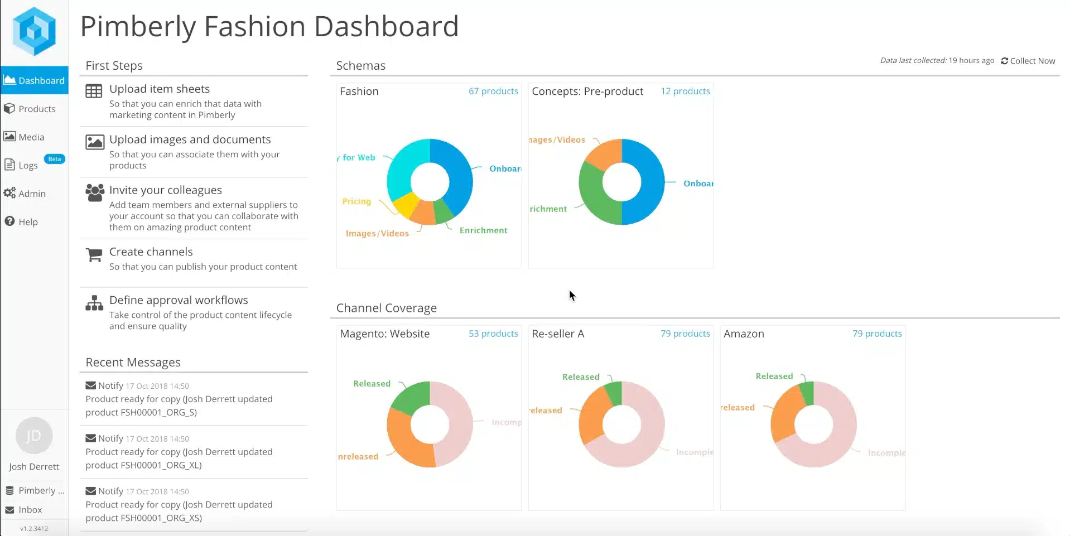This screenshot has height=536, width=1070.
Task: Open the Help section
Action: point(34,221)
